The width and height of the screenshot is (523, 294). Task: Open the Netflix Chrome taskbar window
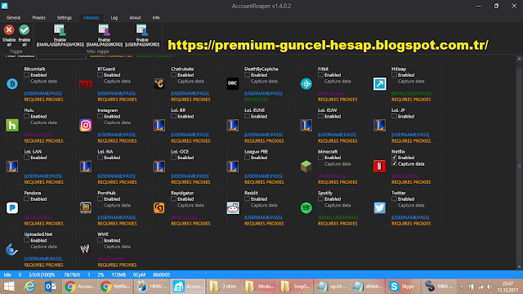[x=115, y=287]
